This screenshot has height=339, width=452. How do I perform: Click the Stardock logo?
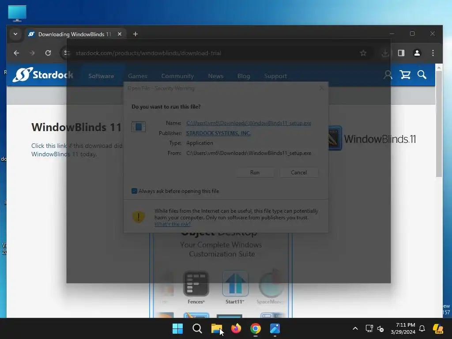[x=43, y=75]
